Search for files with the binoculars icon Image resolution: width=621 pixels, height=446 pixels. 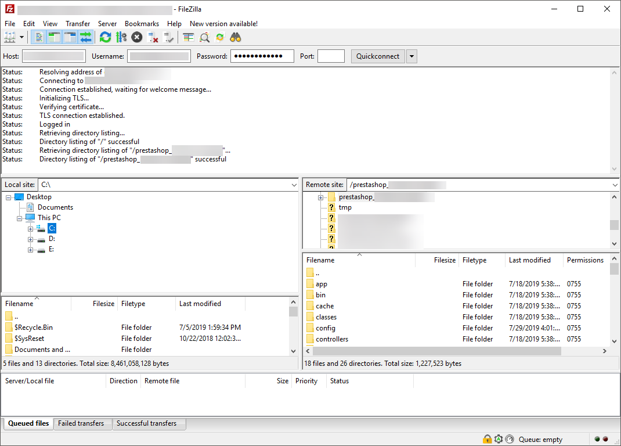tap(236, 37)
